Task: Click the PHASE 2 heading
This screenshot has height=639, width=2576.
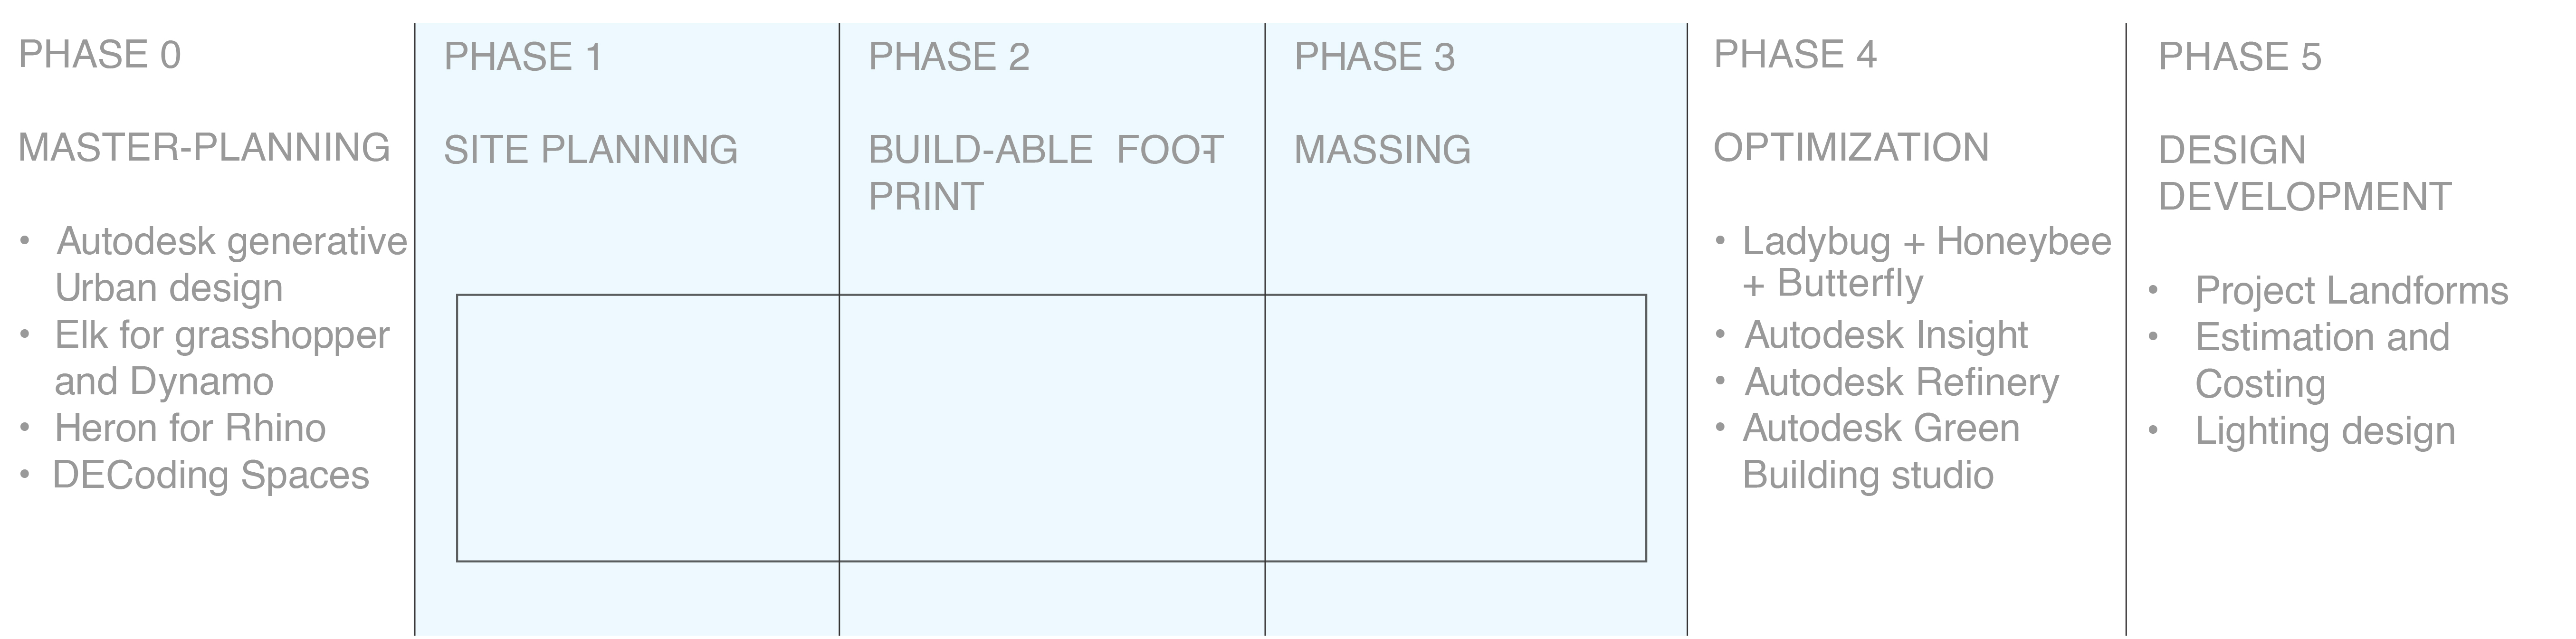Action: [949, 57]
